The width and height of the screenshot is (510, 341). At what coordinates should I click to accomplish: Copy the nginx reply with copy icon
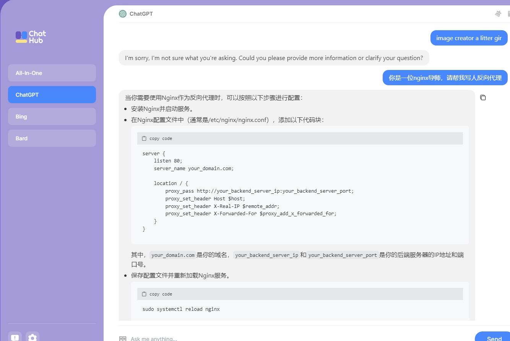(x=483, y=97)
